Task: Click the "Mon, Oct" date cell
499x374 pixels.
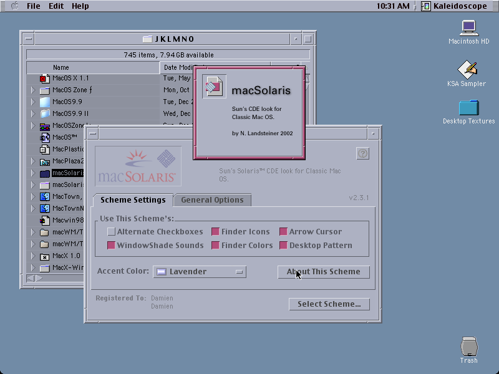Action: point(177,90)
